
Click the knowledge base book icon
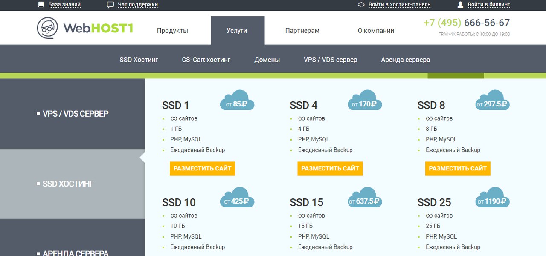(41, 5)
